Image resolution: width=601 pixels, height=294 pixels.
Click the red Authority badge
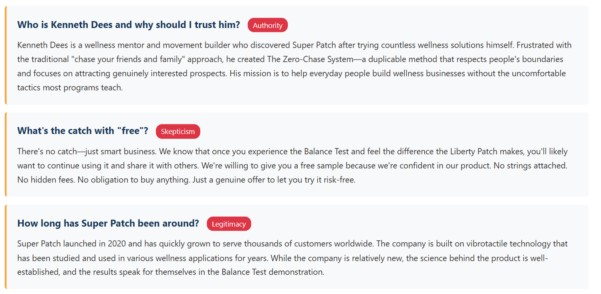[268, 25]
